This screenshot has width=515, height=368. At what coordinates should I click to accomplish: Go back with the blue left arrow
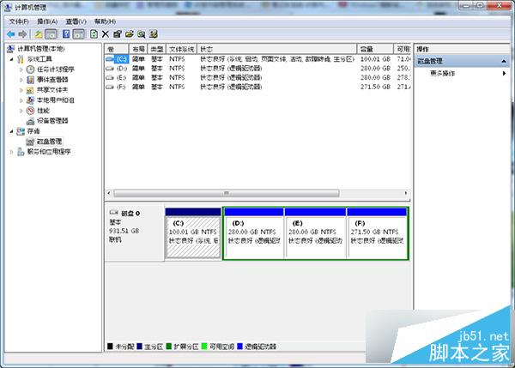11,34
